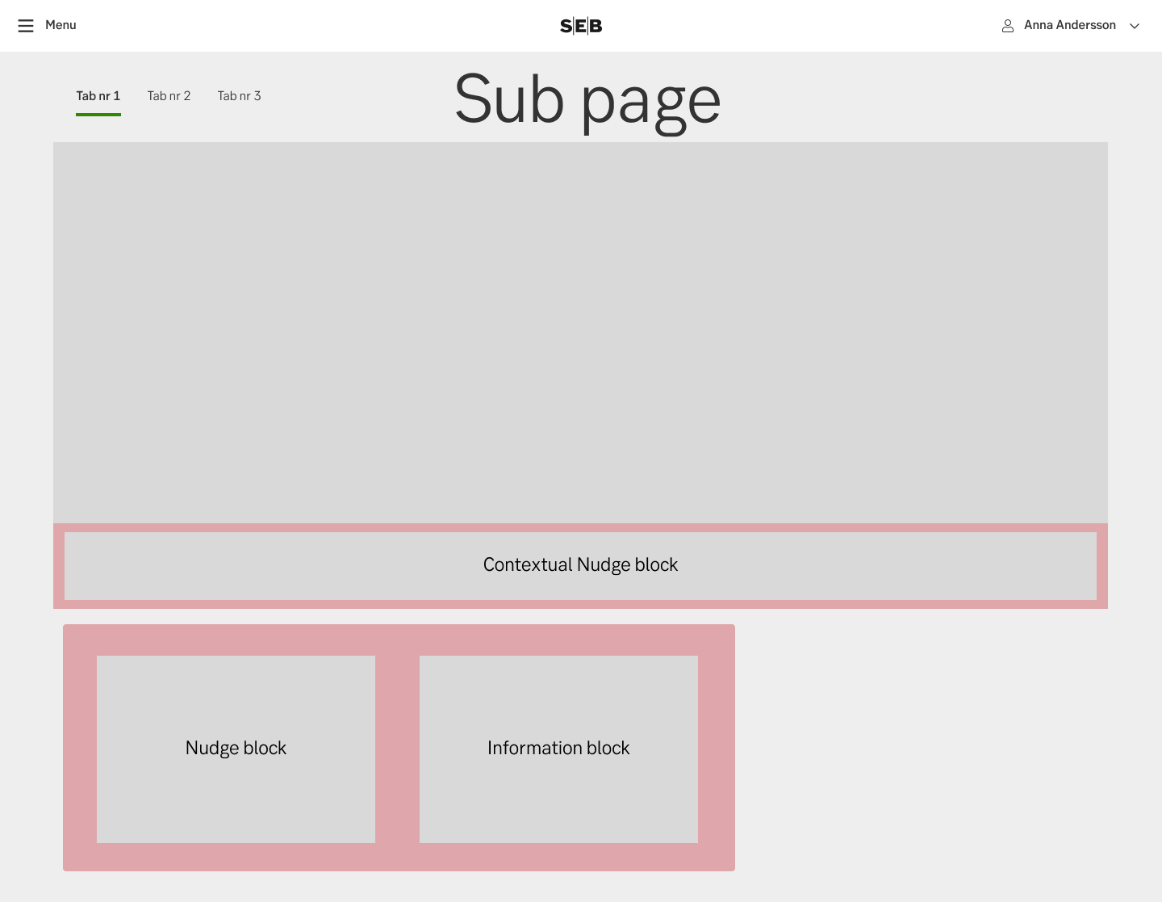Return home by clicking the SEB brand mark
This screenshot has width=1162, height=902.
(x=580, y=25)
